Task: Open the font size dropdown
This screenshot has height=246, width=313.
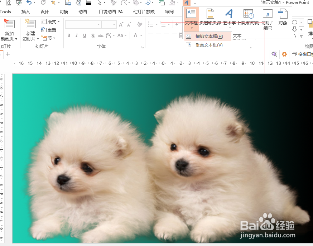Action: (114, 24)
